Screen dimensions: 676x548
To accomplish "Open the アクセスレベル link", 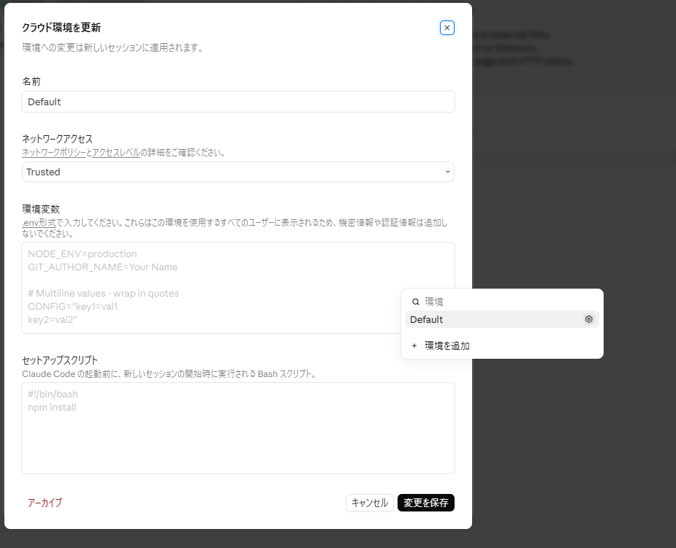I will [x=116, y=153].
